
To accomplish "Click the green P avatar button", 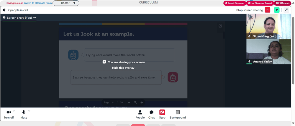I will 277,10.
